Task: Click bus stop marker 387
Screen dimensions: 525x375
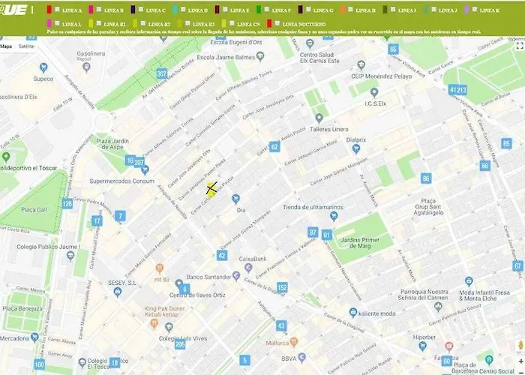Action: (x=162, y=74)
